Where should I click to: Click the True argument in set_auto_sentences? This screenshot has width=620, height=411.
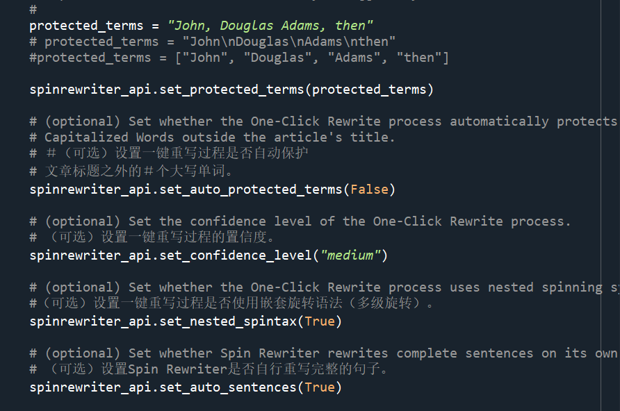(320, 387)
